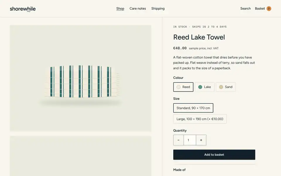Add to basket
This screenshot has height=176, width=281.
click(x=214, y=155)
